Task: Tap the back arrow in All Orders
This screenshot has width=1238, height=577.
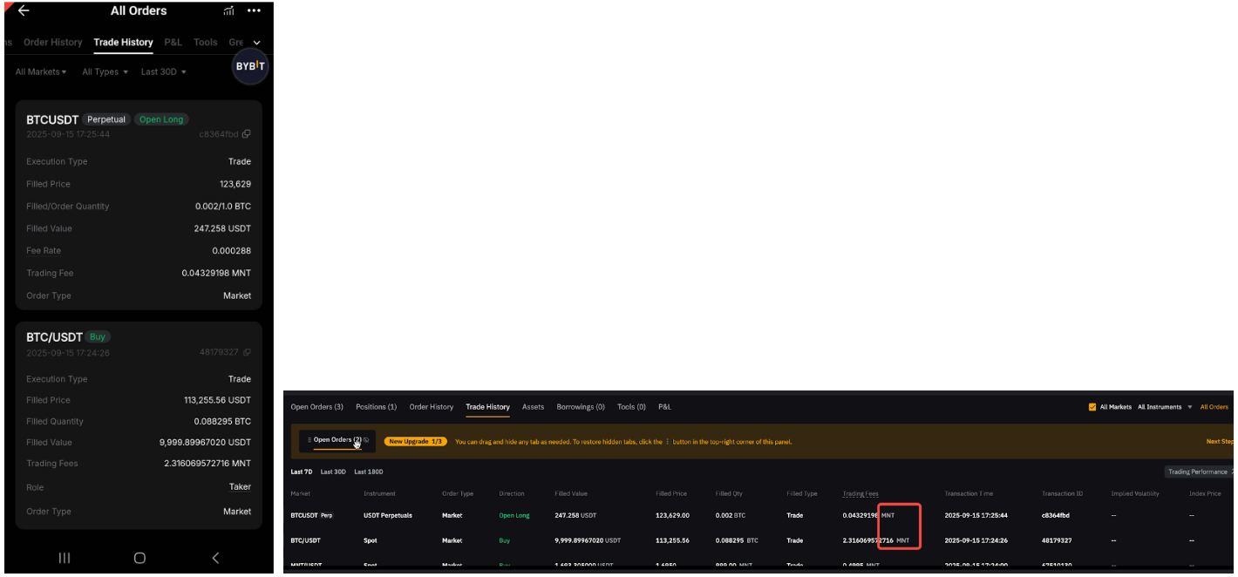Action: pos(24,10)
